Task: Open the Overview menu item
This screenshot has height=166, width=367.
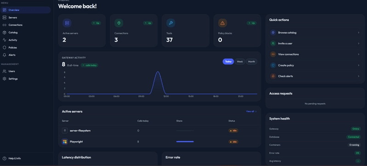Action: coord(26,10)
